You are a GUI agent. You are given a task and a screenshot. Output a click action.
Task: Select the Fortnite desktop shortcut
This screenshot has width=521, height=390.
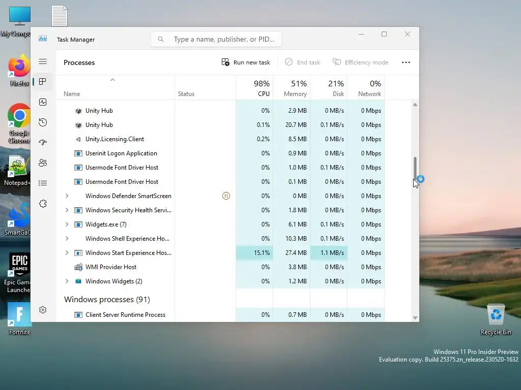click(x=19, y=318)
